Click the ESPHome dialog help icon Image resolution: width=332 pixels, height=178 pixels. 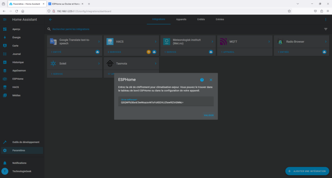202,80
